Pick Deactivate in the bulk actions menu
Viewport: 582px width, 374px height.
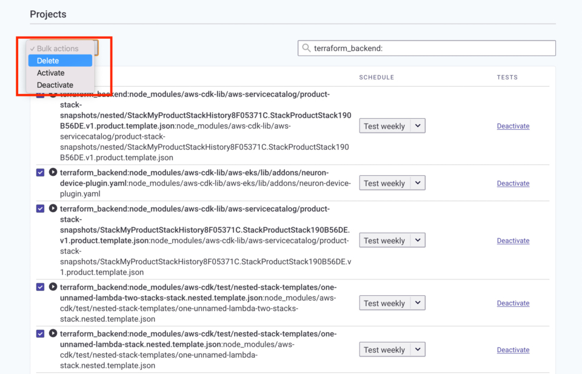55,85
